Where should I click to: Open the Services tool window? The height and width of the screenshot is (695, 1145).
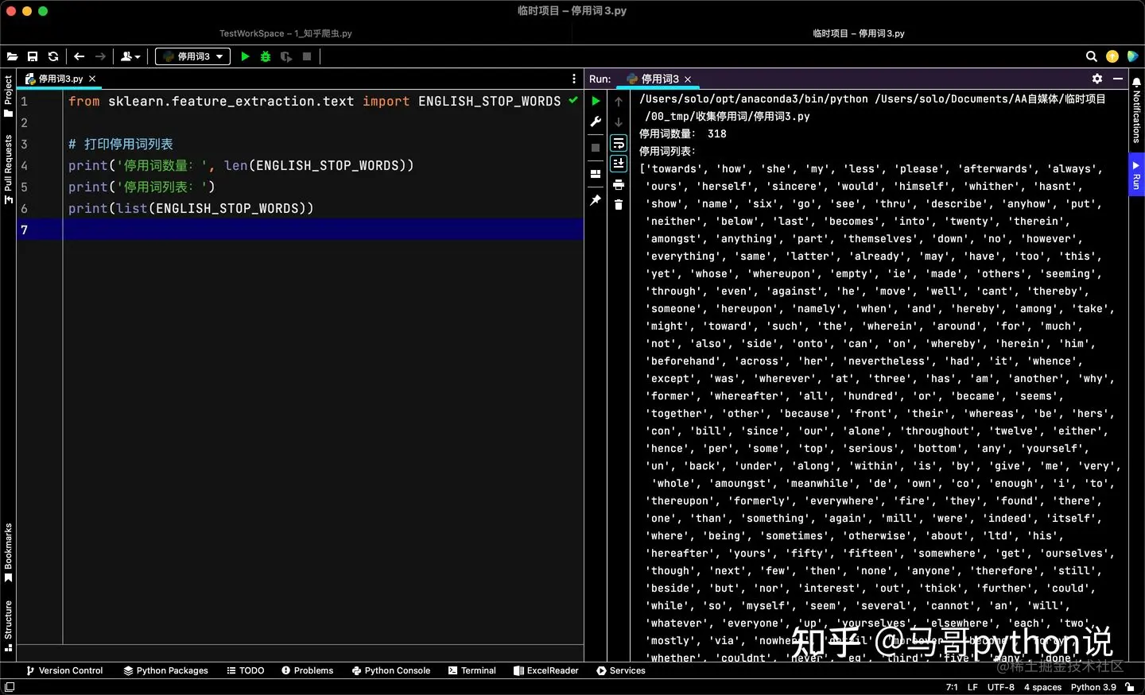pyautogui.click(x=621, y=671)
